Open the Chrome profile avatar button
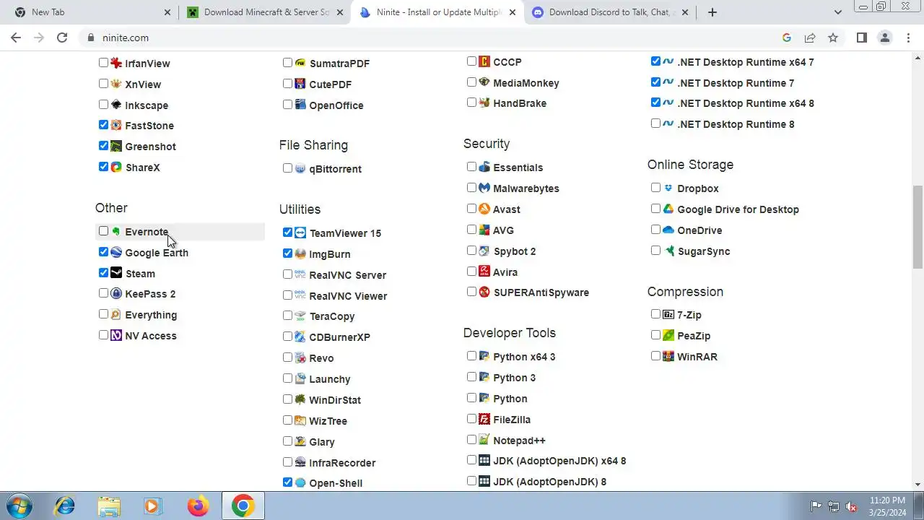 point(885,38)
